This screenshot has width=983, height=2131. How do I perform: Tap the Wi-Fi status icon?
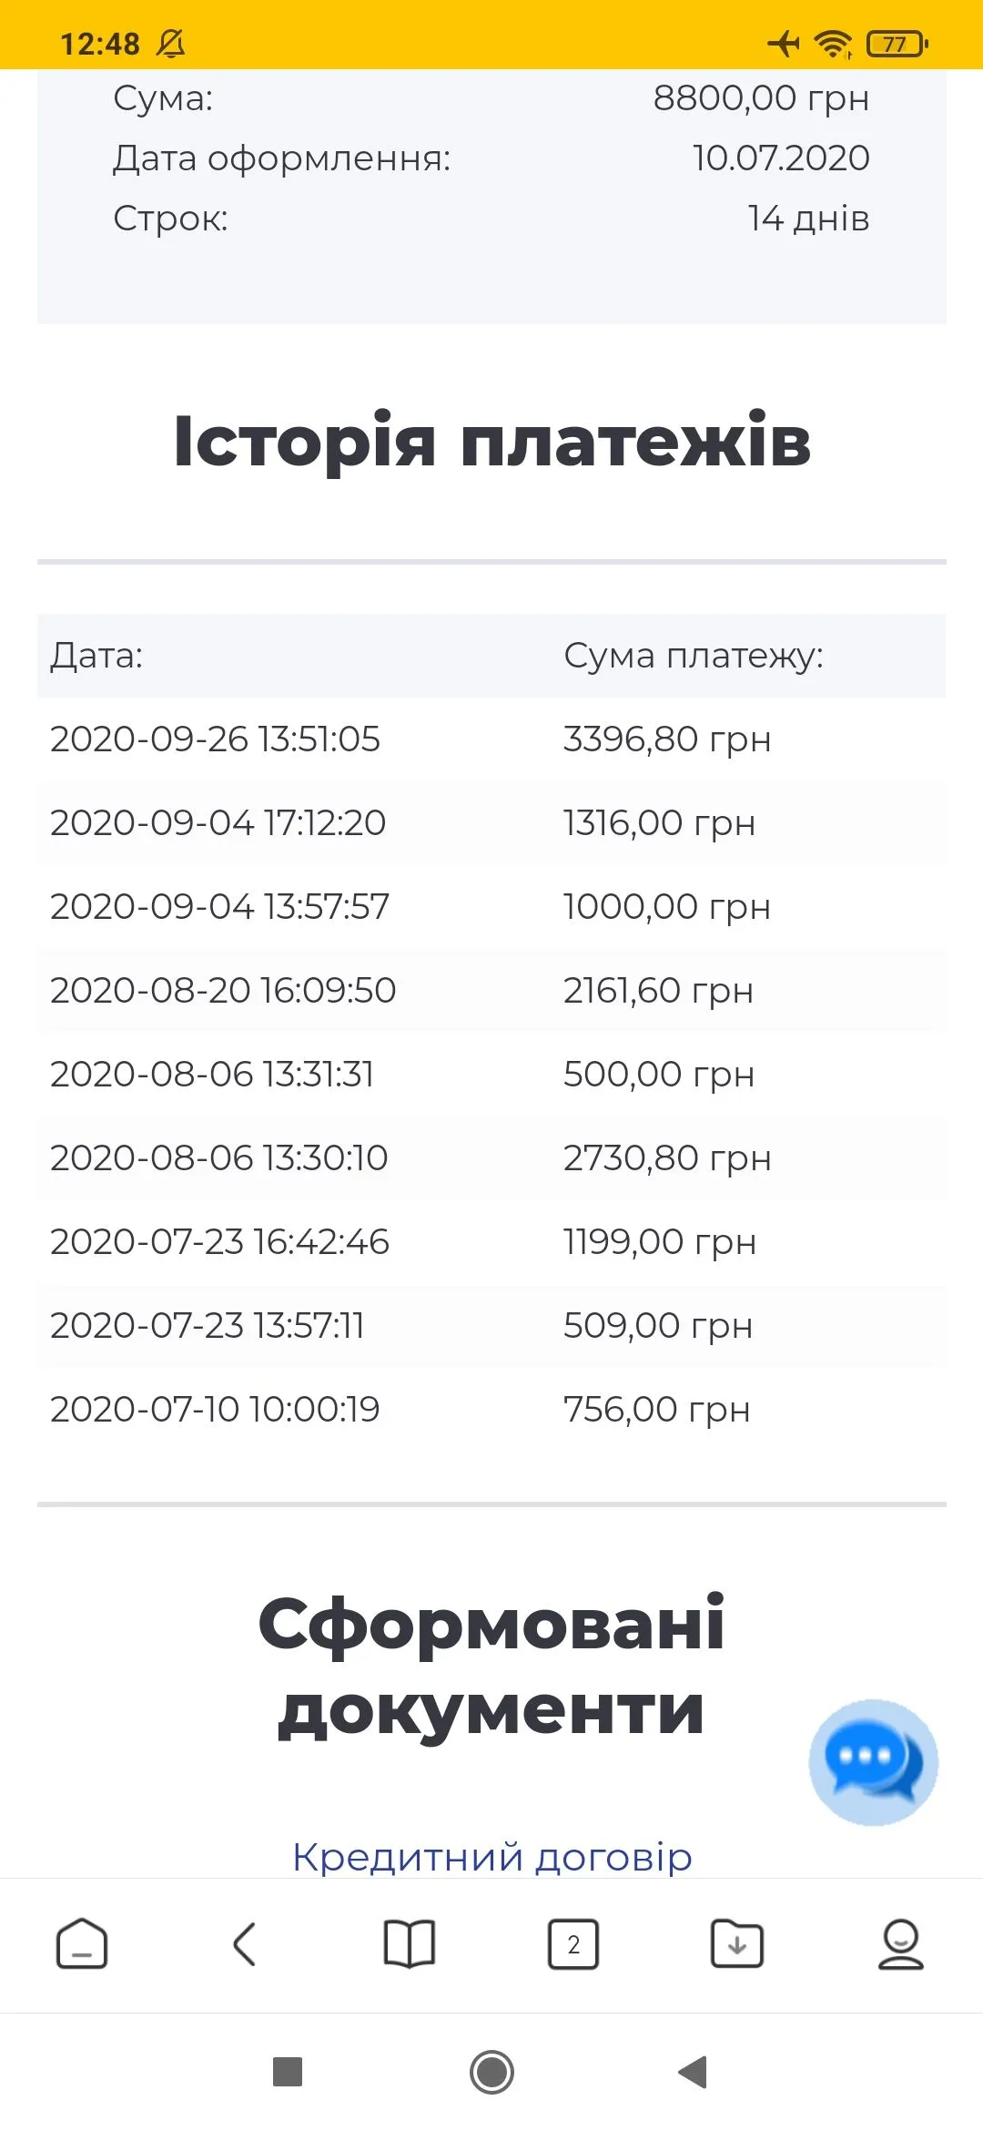point(832,44)
